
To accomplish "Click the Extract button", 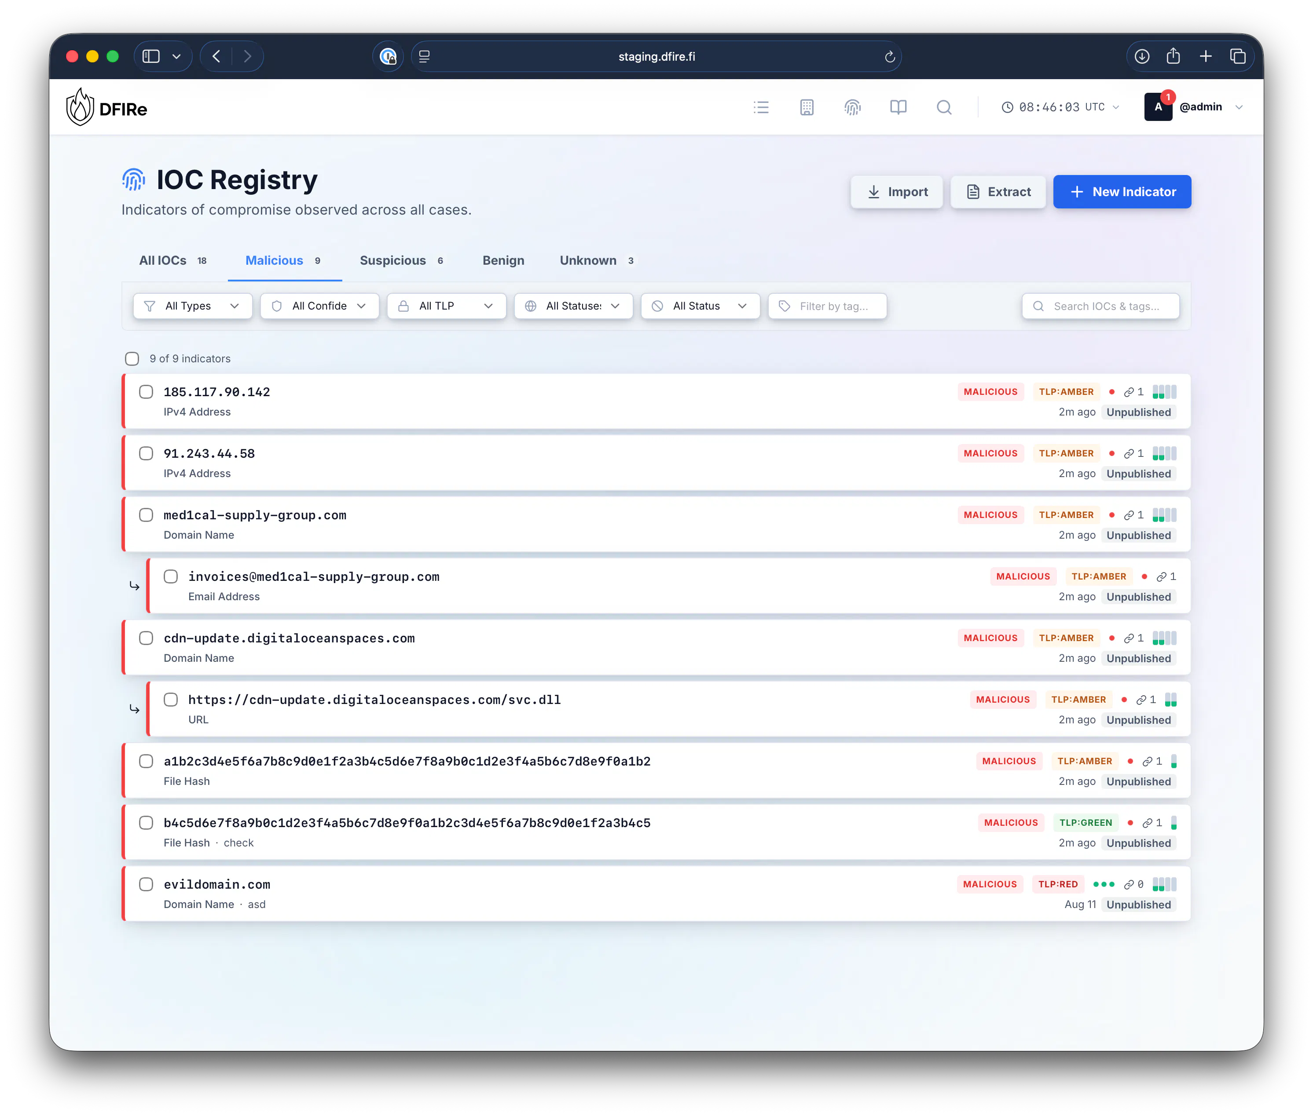I will click(998, 192).
